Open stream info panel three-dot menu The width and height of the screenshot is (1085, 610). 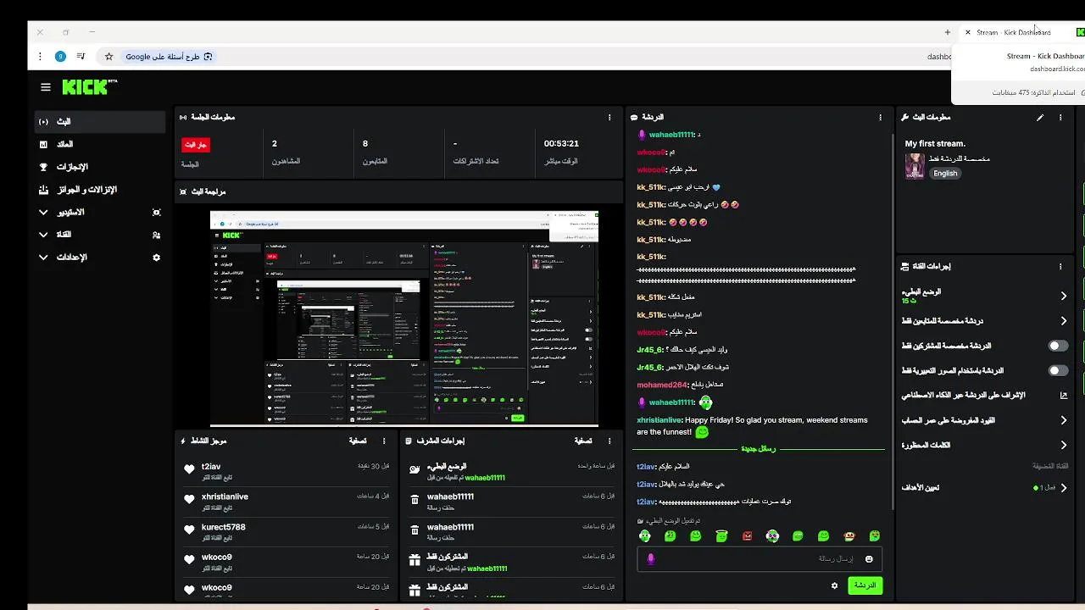[1060, 117]
